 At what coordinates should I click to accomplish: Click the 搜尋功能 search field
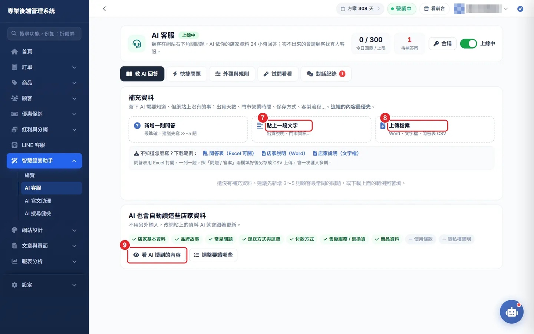point(44,34)
